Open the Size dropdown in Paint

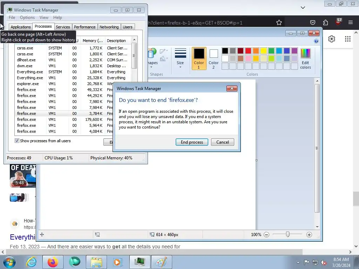180,58
